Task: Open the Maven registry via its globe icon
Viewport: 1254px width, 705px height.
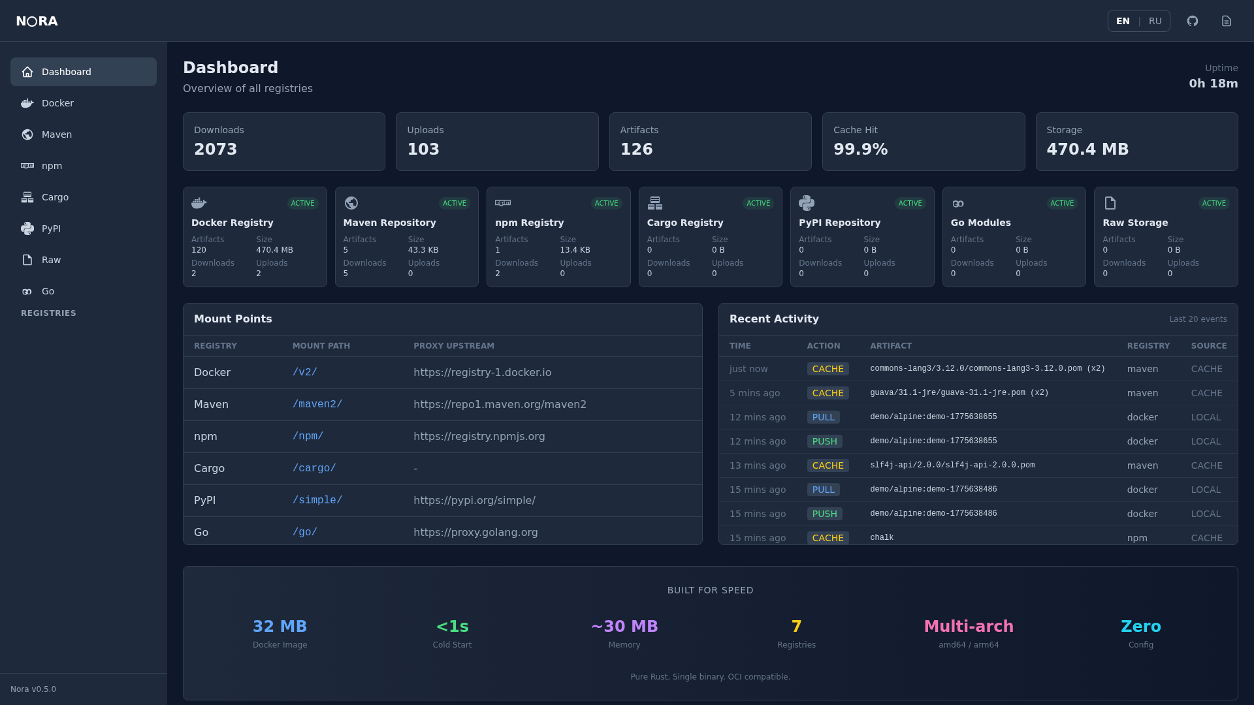Action: pos(27,134)
